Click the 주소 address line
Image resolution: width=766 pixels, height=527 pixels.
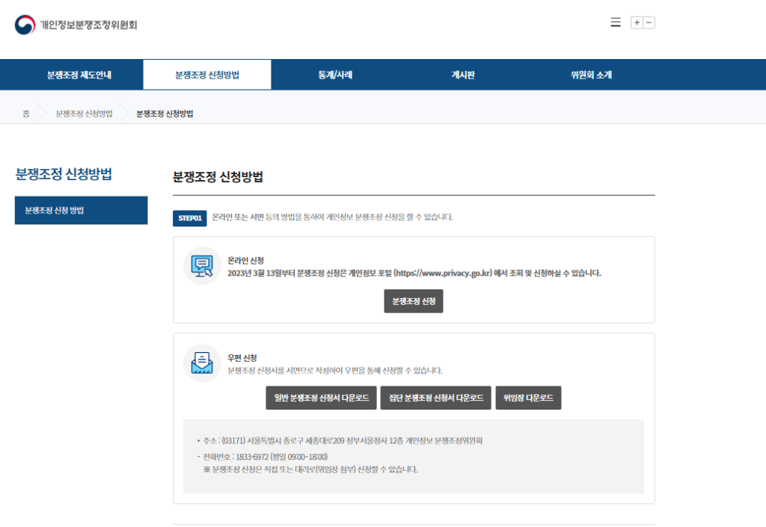[x=343, y=440]
